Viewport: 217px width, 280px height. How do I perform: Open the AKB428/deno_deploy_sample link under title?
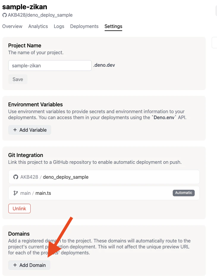click(37, 15)
